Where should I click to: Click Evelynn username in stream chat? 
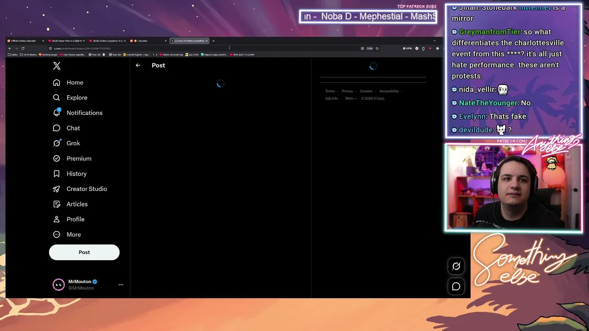[473, 116]
